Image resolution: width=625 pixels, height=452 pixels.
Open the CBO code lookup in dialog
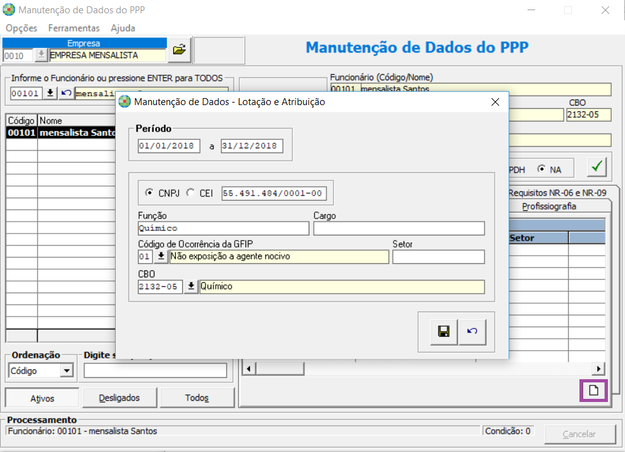point(191,286)
